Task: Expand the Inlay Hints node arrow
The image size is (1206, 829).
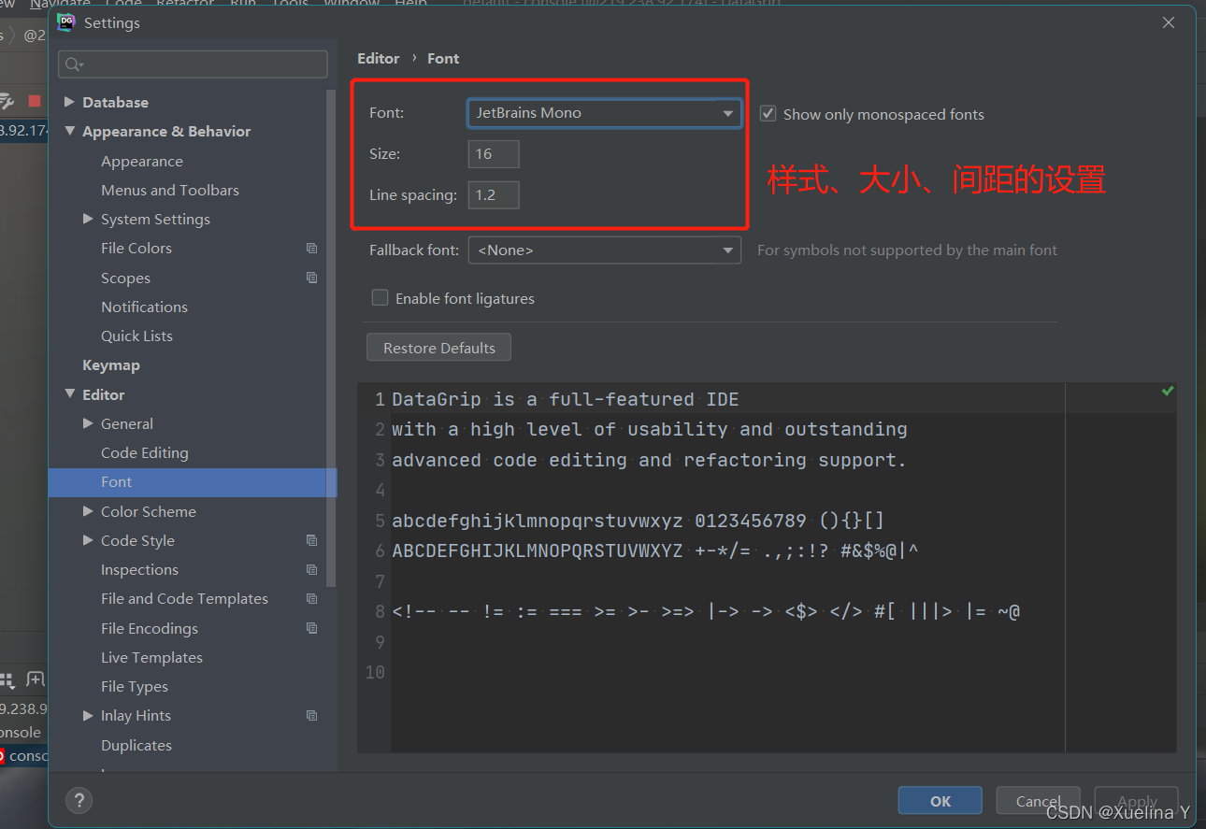Action: (88, 716)
